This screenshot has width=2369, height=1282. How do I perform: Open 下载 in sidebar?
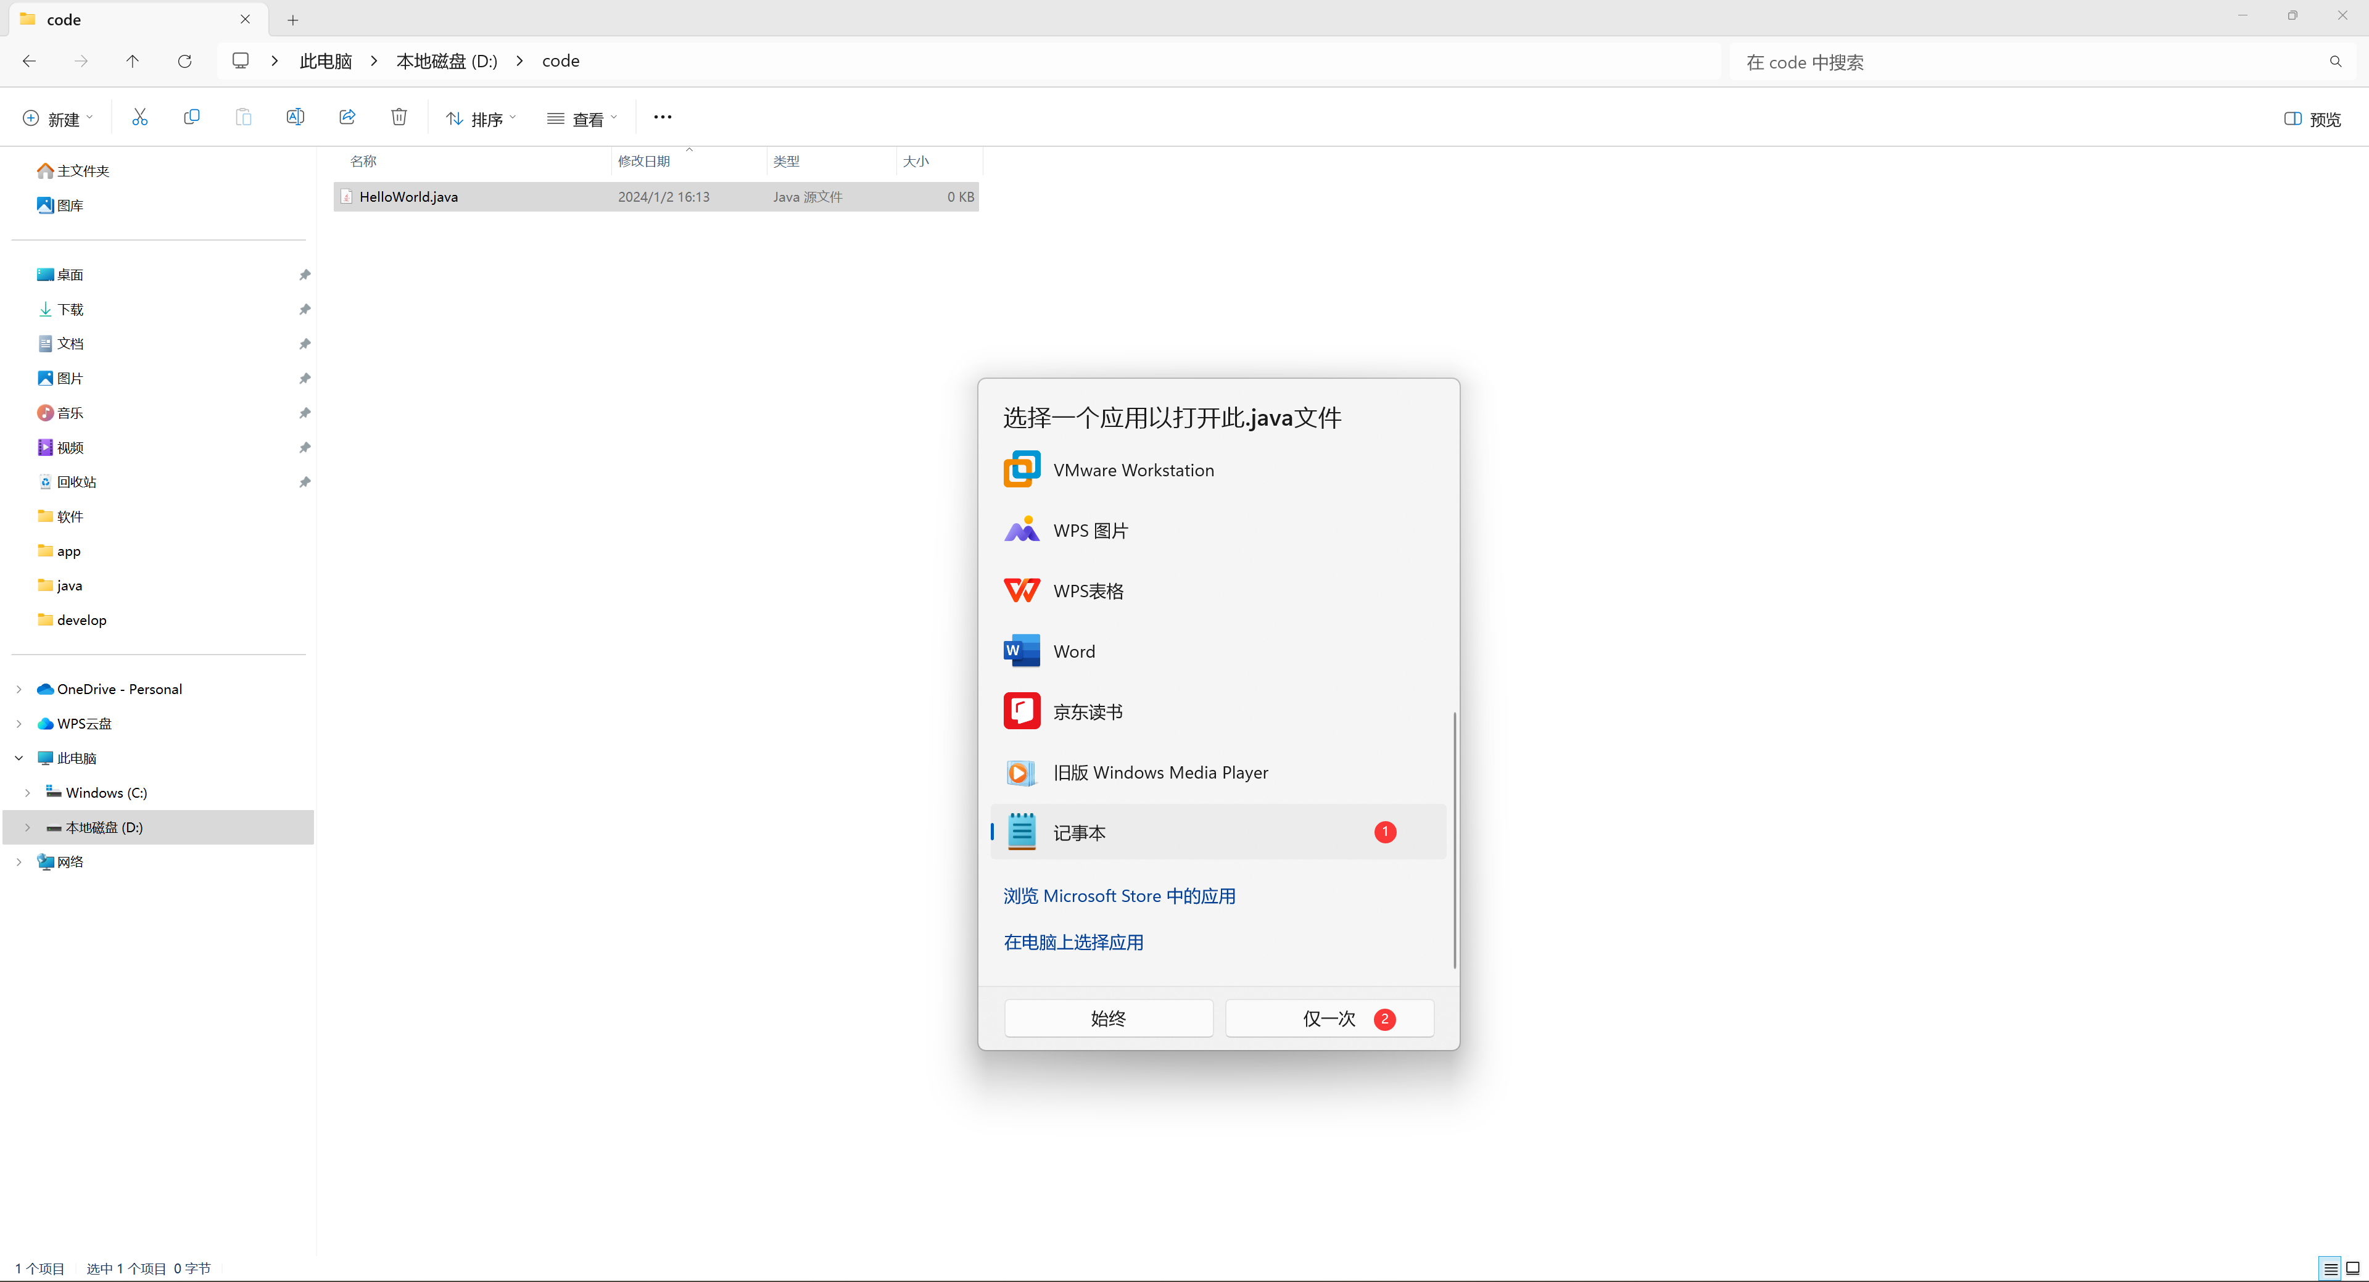[60, 309]
